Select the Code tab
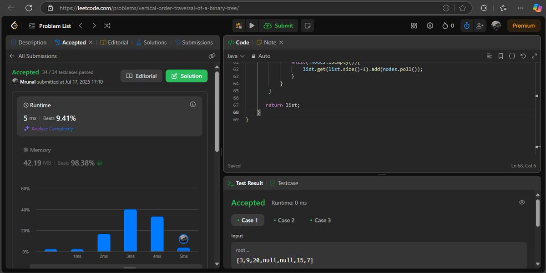 238,42
